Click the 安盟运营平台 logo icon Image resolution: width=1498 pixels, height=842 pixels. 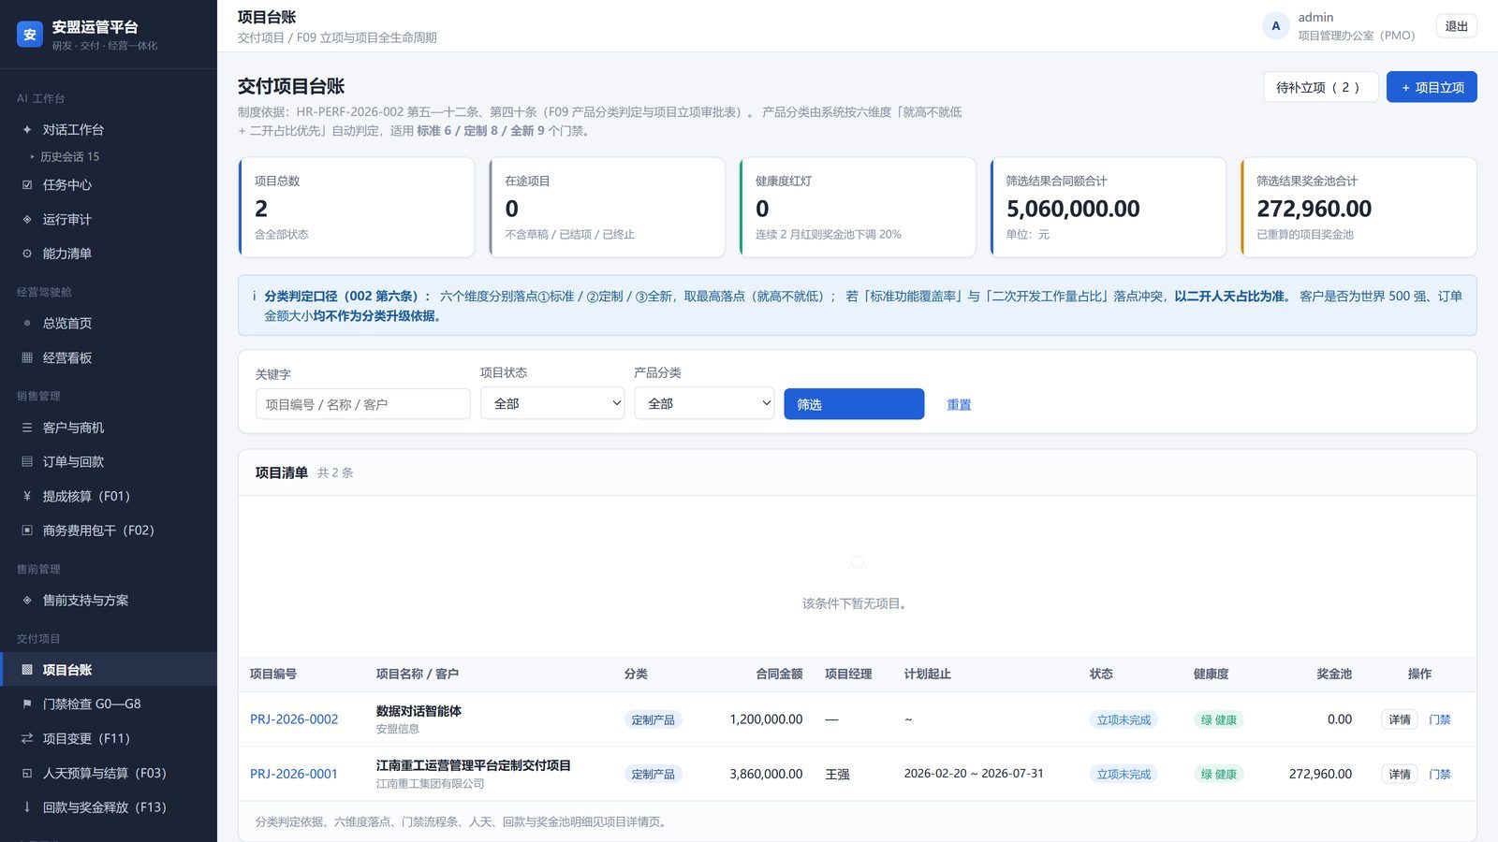point(30,35)
